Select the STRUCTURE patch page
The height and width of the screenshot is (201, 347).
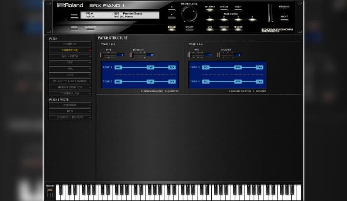[x=70, y=50]
